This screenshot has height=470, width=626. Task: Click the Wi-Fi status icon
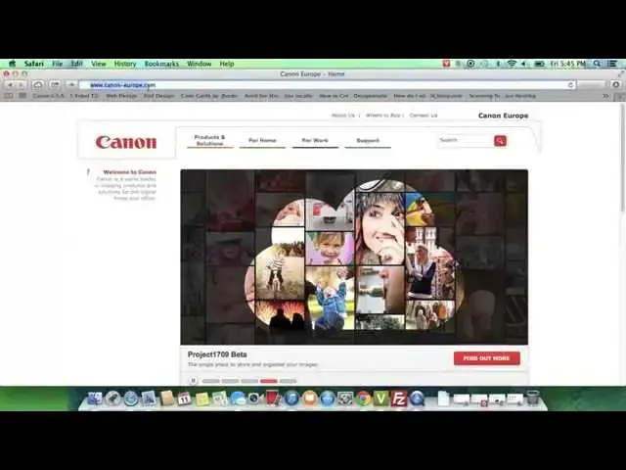512,64
